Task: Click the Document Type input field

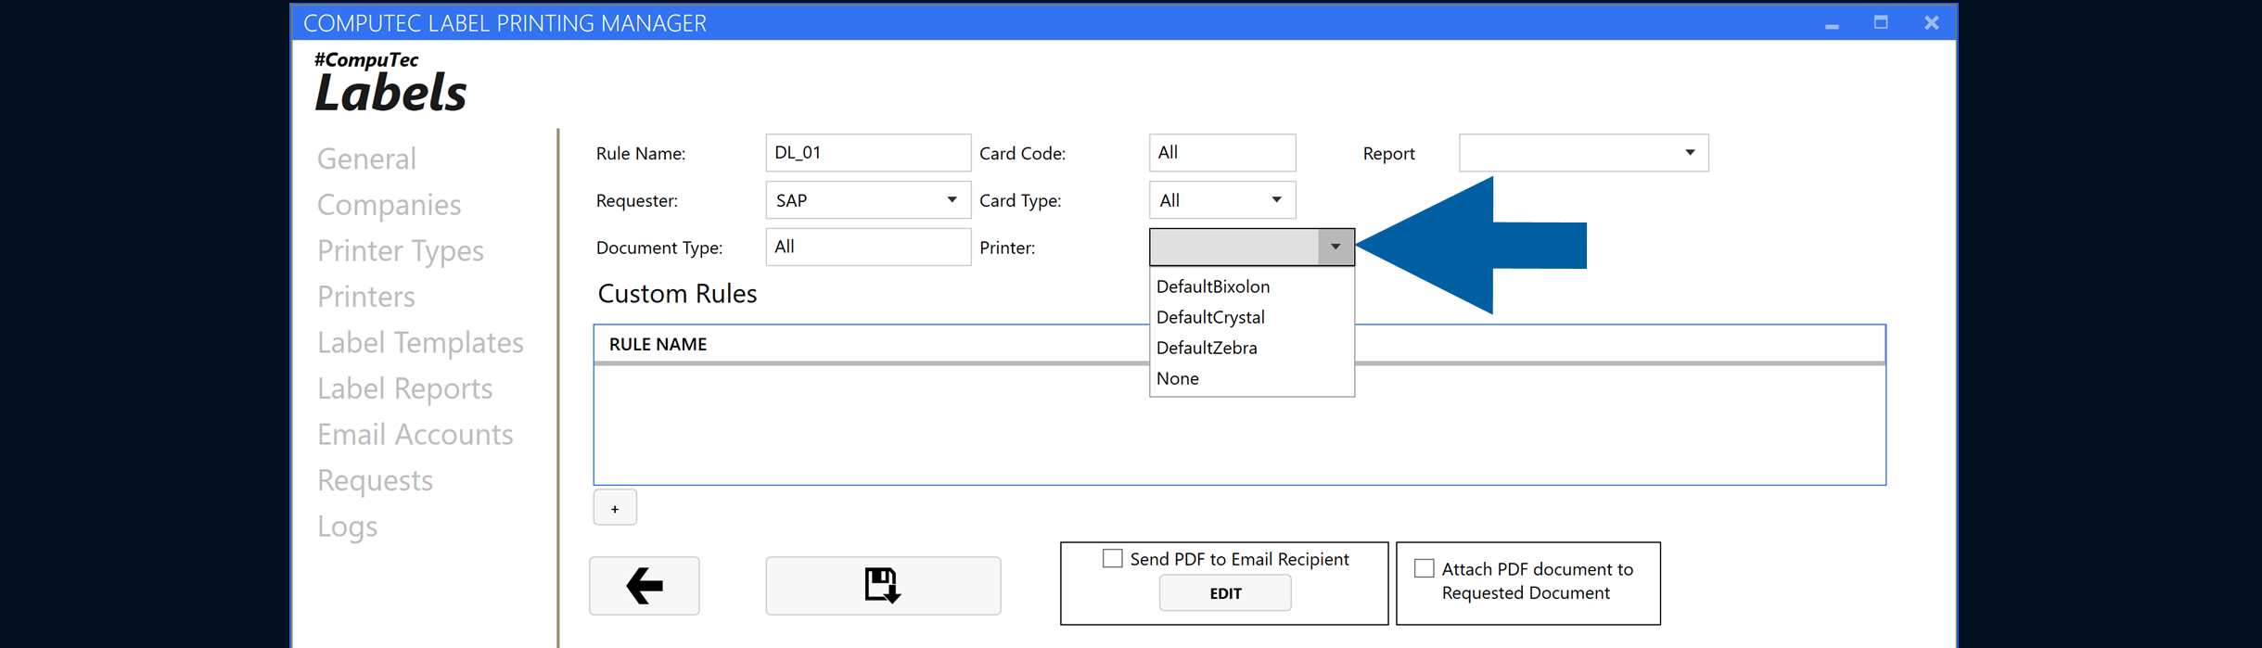Action: pyautogui.click(x=868, y=248)
